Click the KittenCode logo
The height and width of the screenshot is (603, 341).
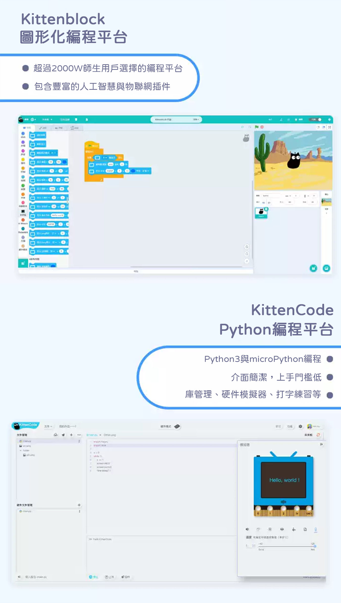click(x=26, y=425)
